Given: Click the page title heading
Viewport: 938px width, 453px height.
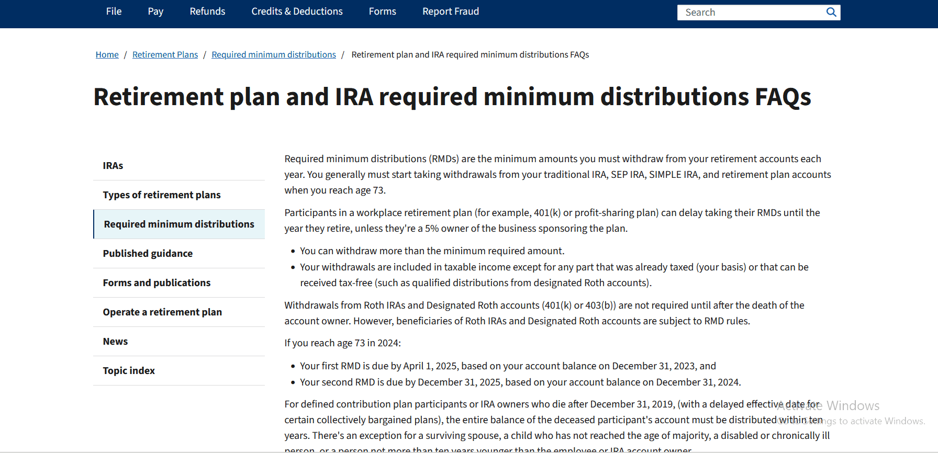Looking at the screenshot, I should 452,97.
